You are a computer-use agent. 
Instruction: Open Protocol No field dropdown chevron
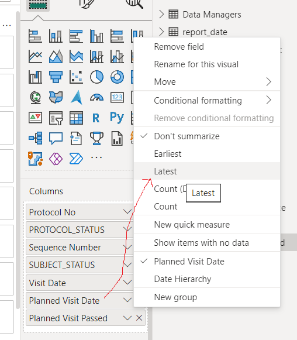127,212
